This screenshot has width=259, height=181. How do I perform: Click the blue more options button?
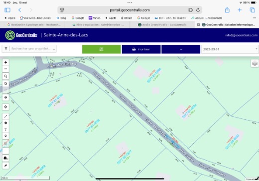(181, 49)
